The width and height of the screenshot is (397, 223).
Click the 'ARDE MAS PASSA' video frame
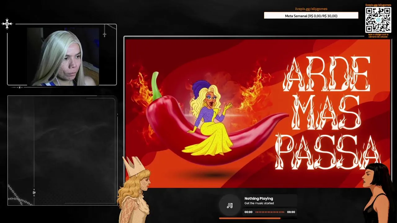coord(257,113)
